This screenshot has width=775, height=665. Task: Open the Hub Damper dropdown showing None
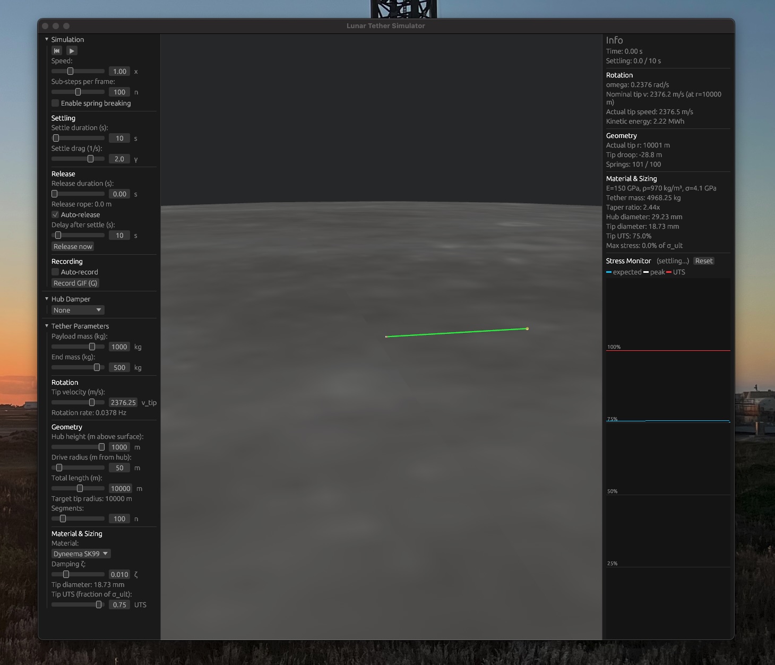[x=77, y=310]
